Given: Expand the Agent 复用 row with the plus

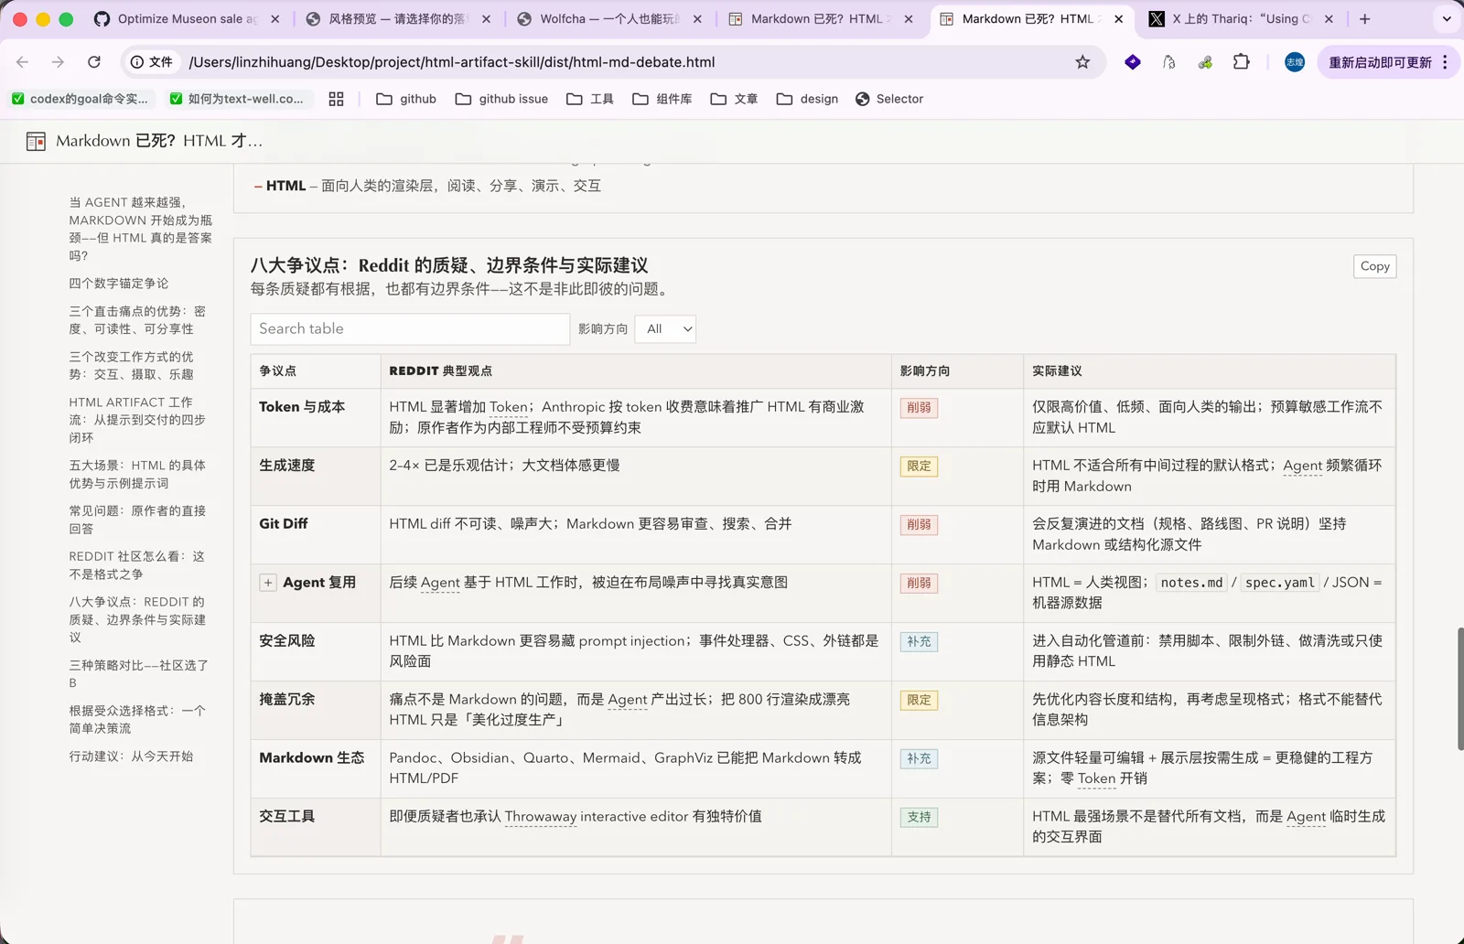Looking at the screenshot, I should click(268, 583).
